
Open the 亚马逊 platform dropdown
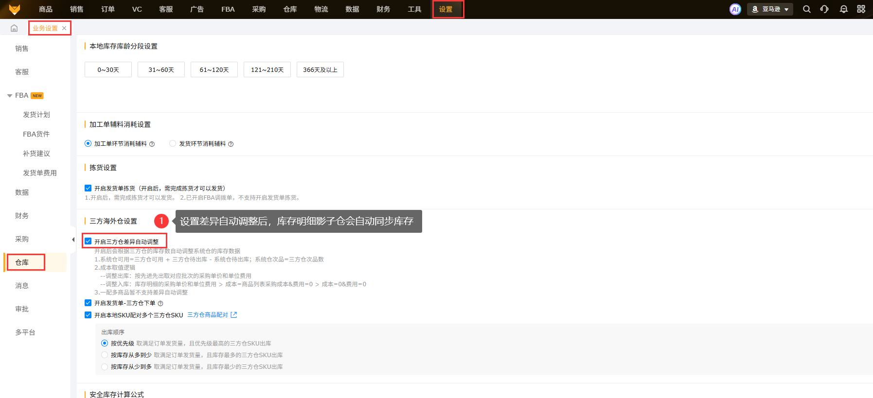[x=770, y=9]
